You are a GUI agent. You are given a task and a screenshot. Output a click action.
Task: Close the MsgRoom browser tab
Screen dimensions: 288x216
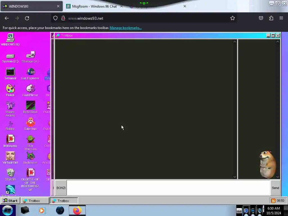[121, 6]
